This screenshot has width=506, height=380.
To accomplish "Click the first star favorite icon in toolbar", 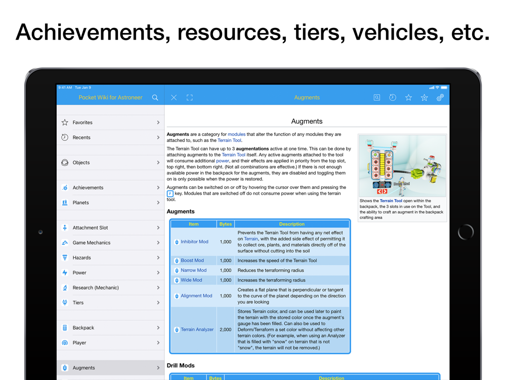I will (408, 97).
